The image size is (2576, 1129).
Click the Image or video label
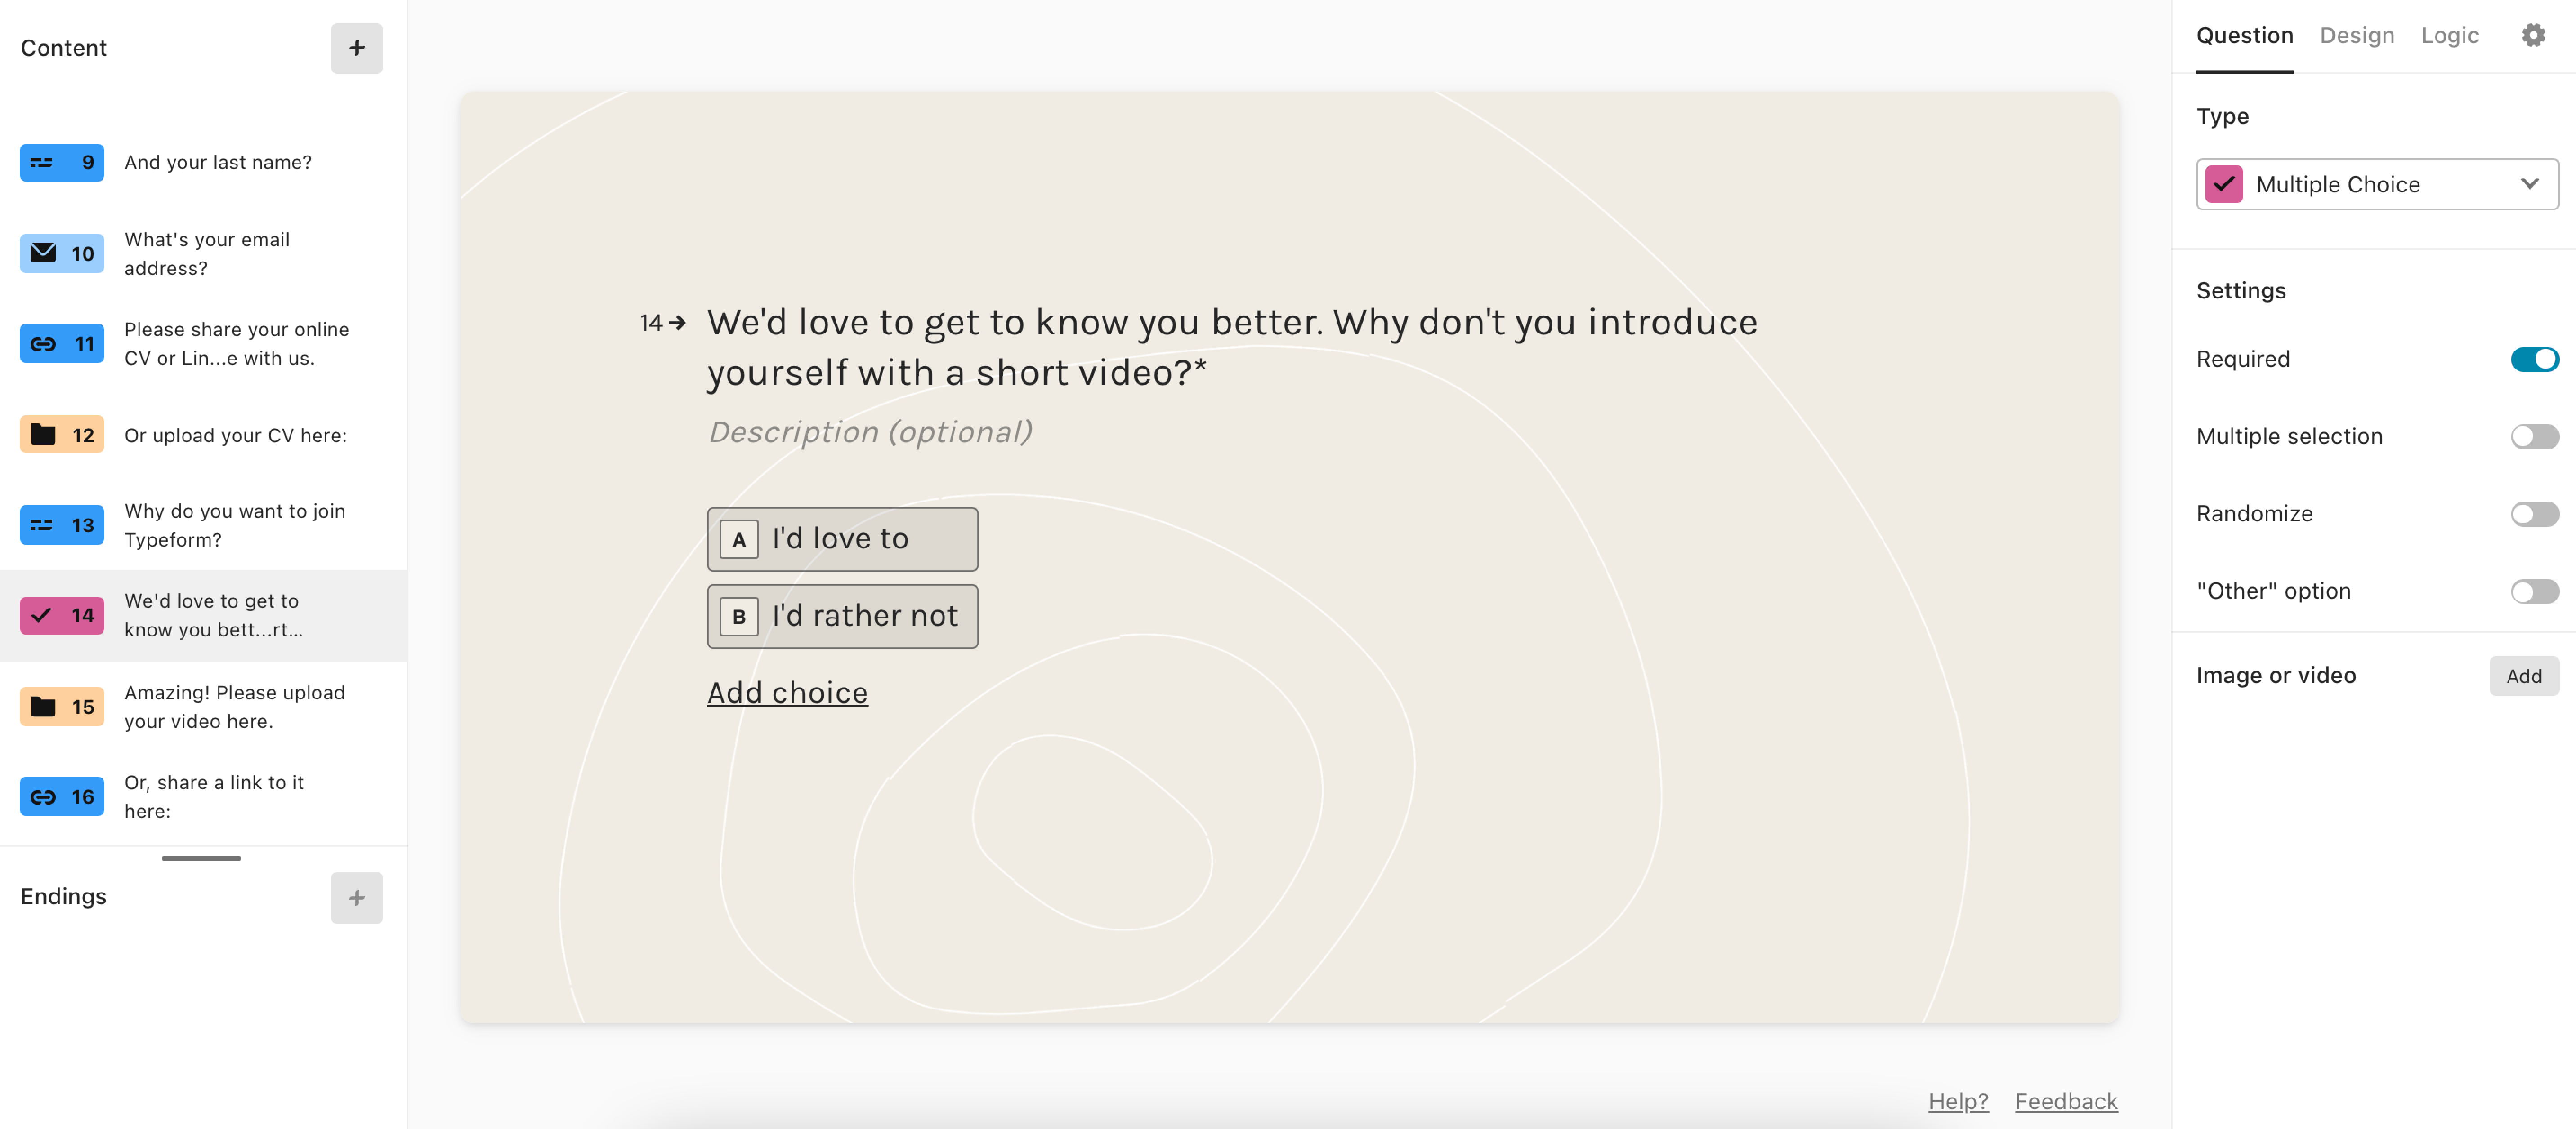(x=2275, y=676)
